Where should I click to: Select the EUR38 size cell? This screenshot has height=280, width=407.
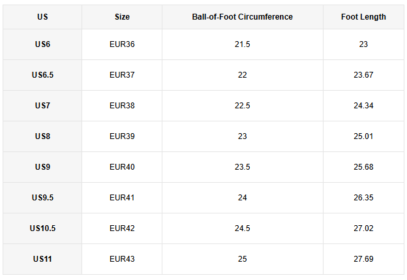(122, 106)
